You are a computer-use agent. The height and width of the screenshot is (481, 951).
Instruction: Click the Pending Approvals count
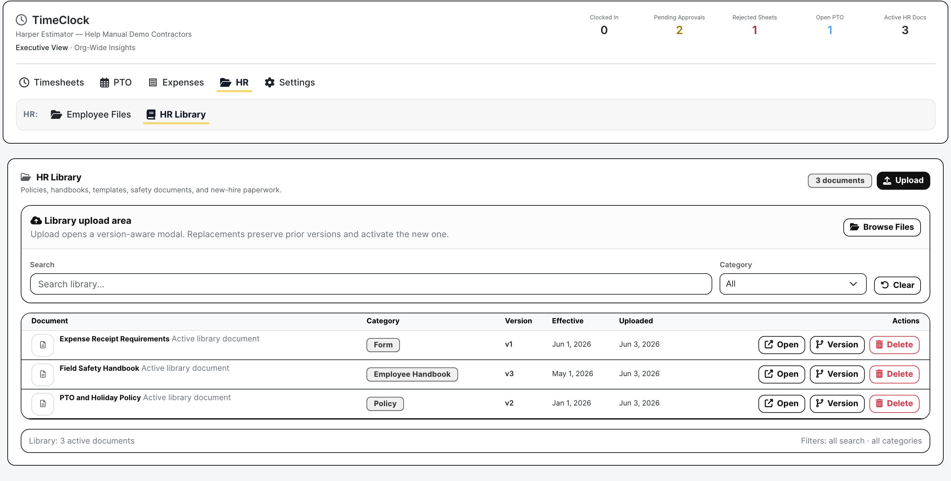pos(679,30)
